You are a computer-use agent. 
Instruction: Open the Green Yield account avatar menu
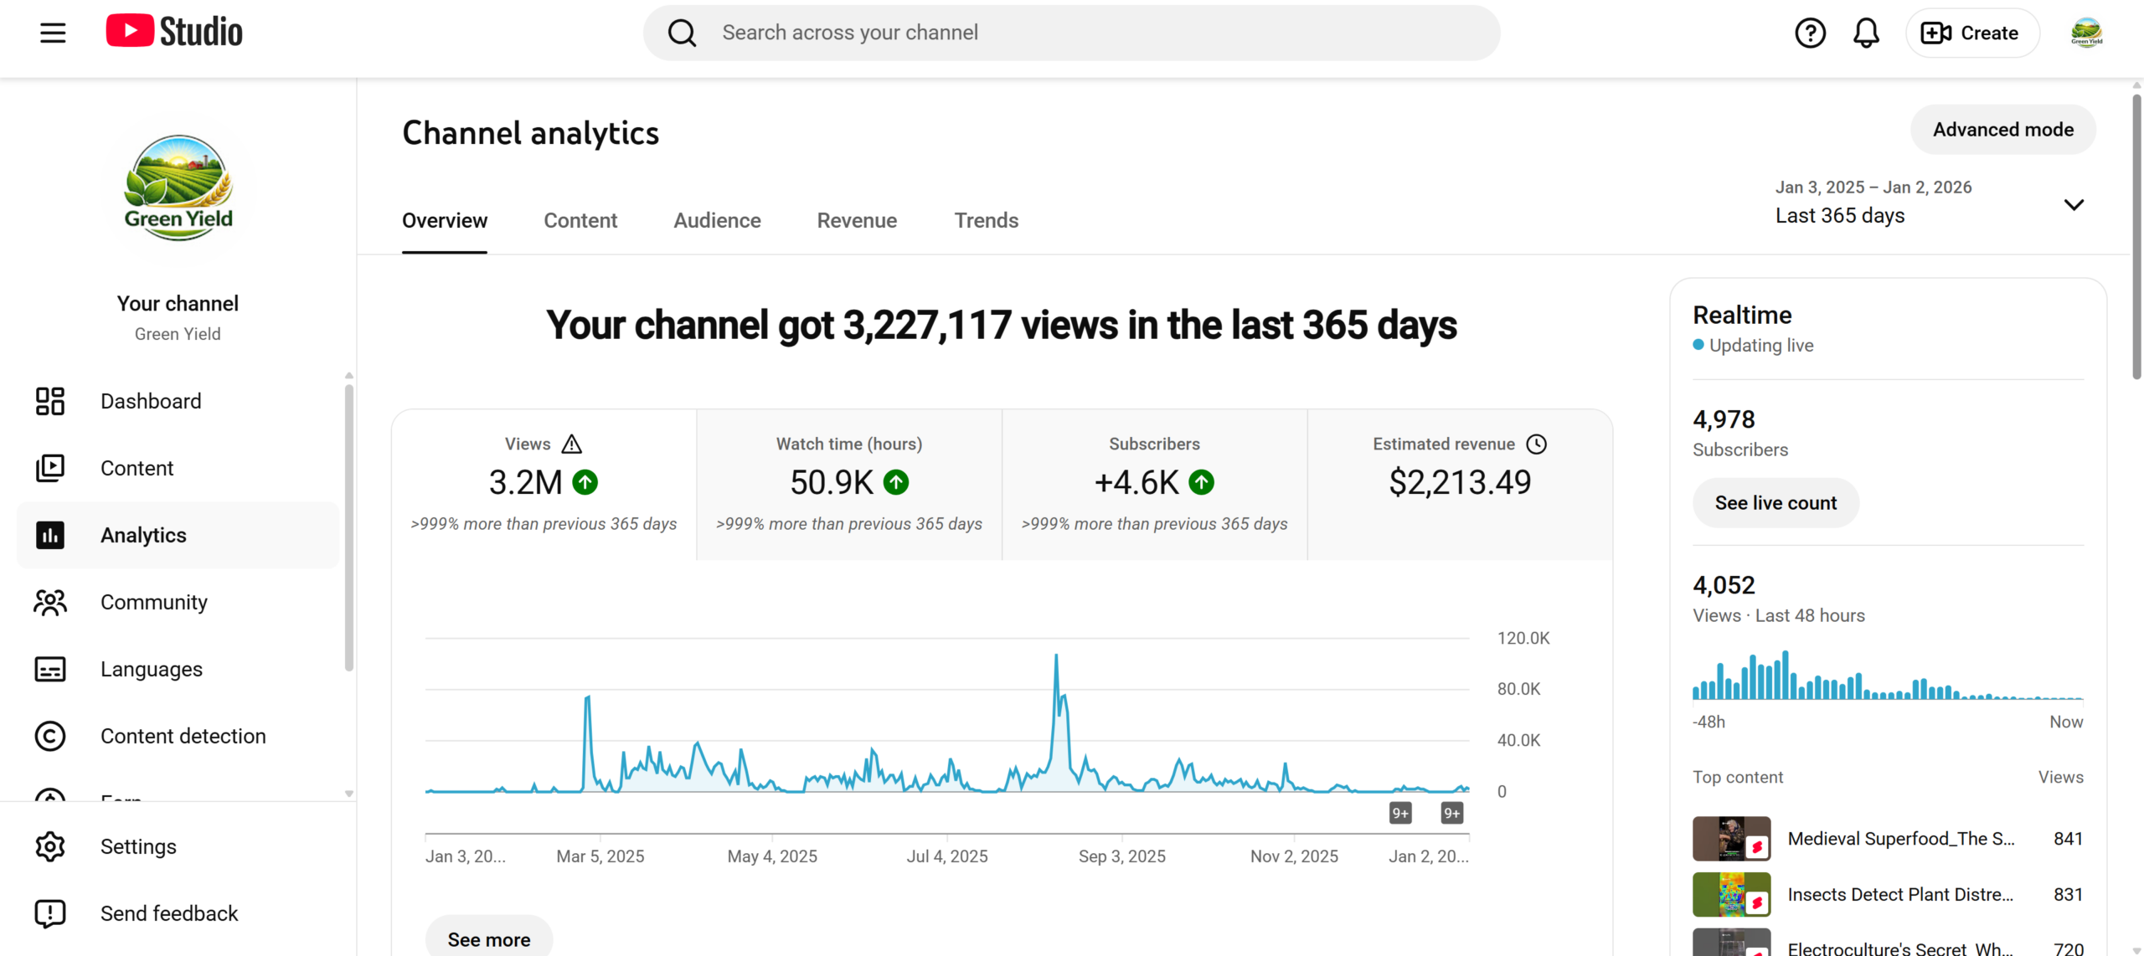pos(2086,33)
